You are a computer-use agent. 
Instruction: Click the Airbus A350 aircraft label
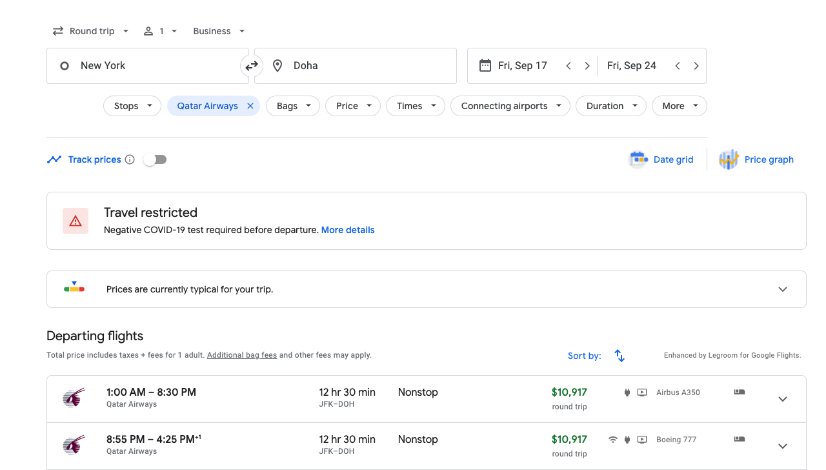(678, 393)
